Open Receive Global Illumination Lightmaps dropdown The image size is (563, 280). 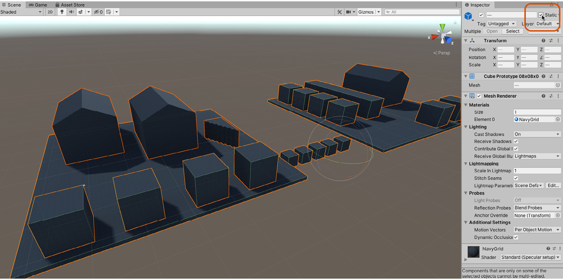537,156
